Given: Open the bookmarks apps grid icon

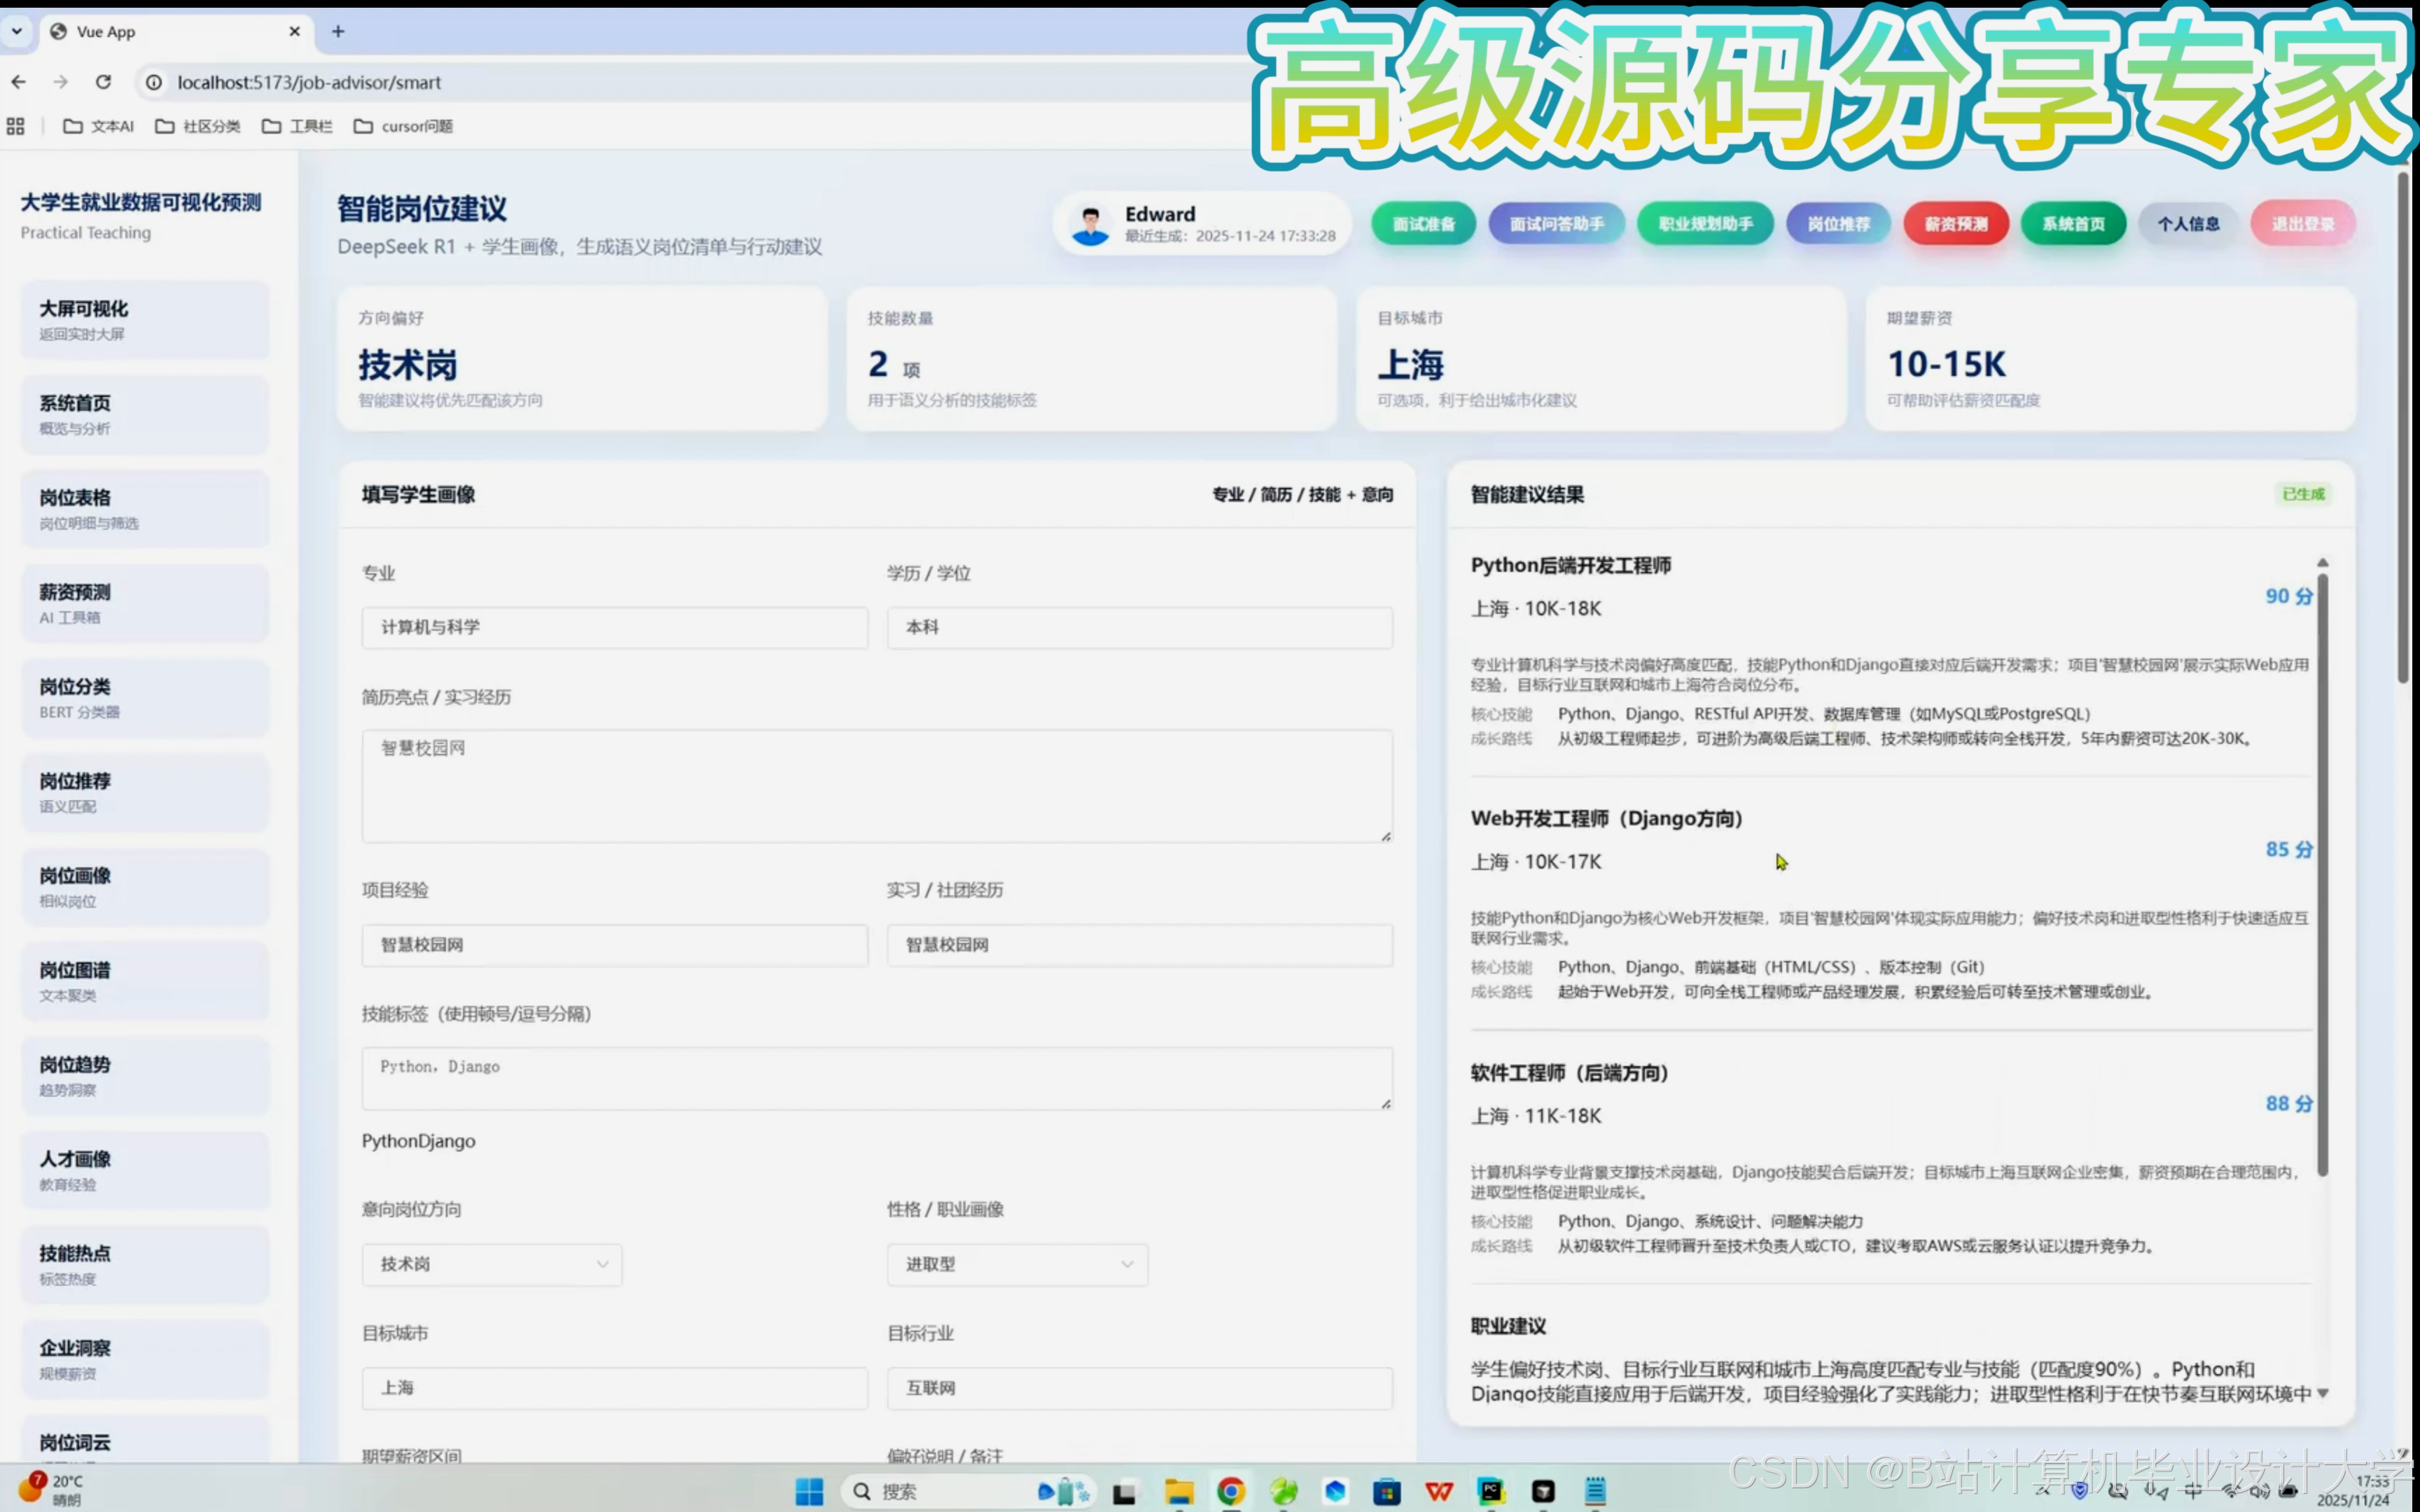Looking at the screenshot, I should click(x=15, y=126).
